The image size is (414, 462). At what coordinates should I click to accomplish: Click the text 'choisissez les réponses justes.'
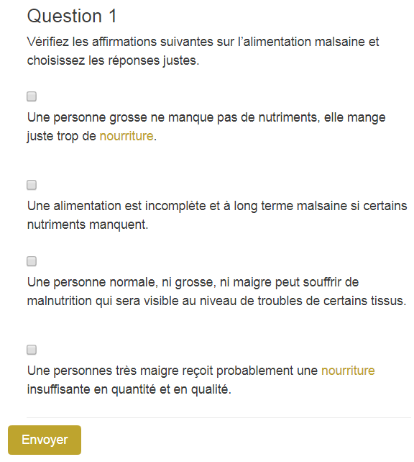pos(114,60)
